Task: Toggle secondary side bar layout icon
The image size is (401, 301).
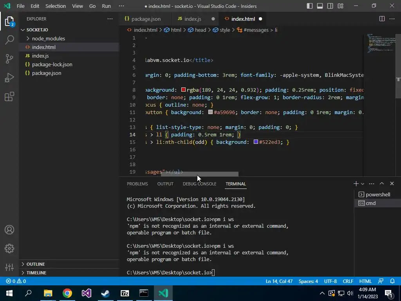Action: [x=330, y=6]
